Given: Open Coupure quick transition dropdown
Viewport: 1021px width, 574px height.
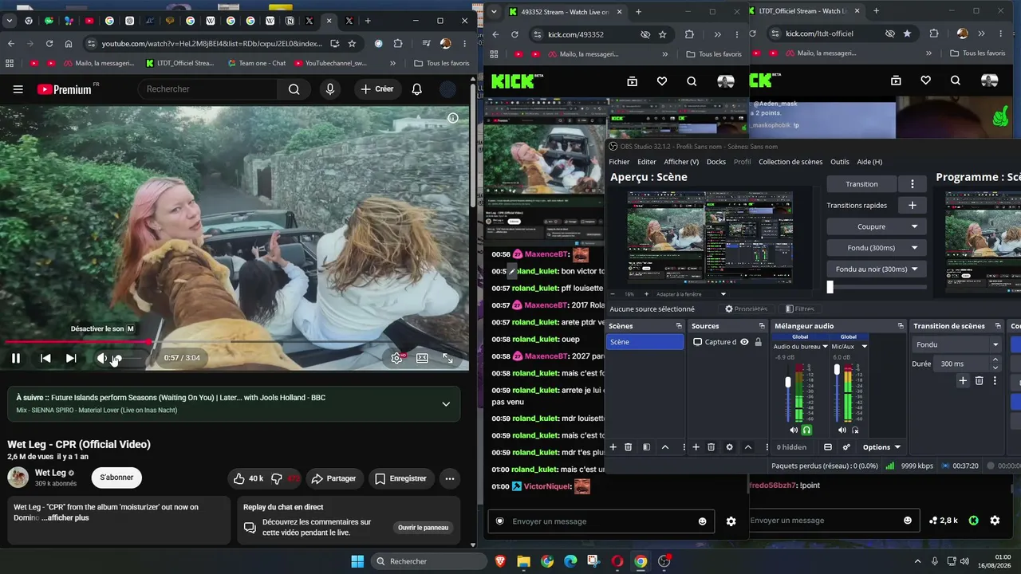Looking at the screenshot, I should (x=877, y=226).
